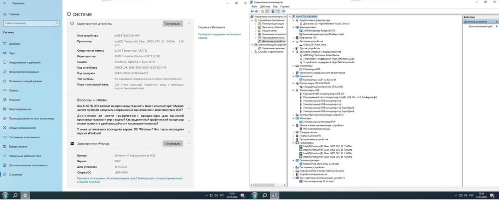The image size is (499, 200).
Task: Open Проецирование на этот компьютер
Action: point(31,118)
